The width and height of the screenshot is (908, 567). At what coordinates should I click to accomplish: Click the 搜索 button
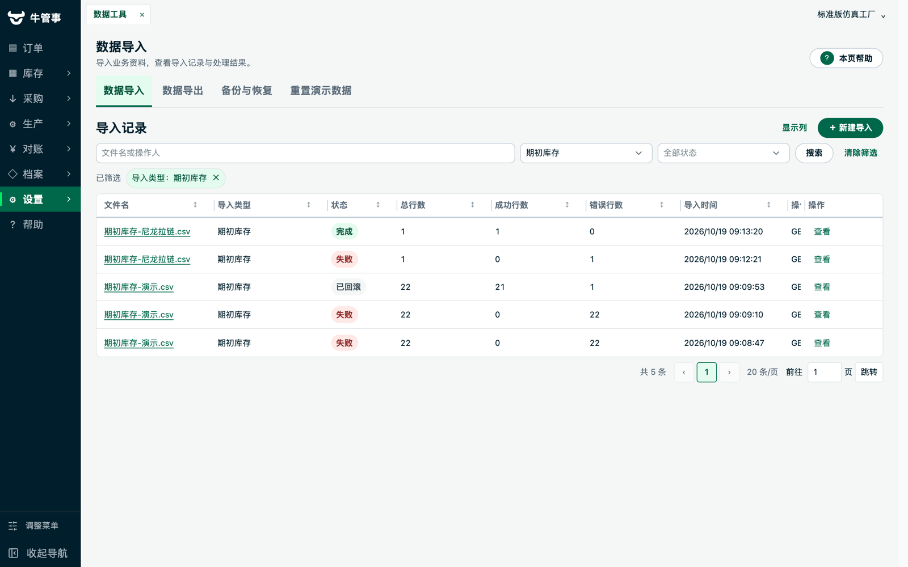(x=814, y=153)
